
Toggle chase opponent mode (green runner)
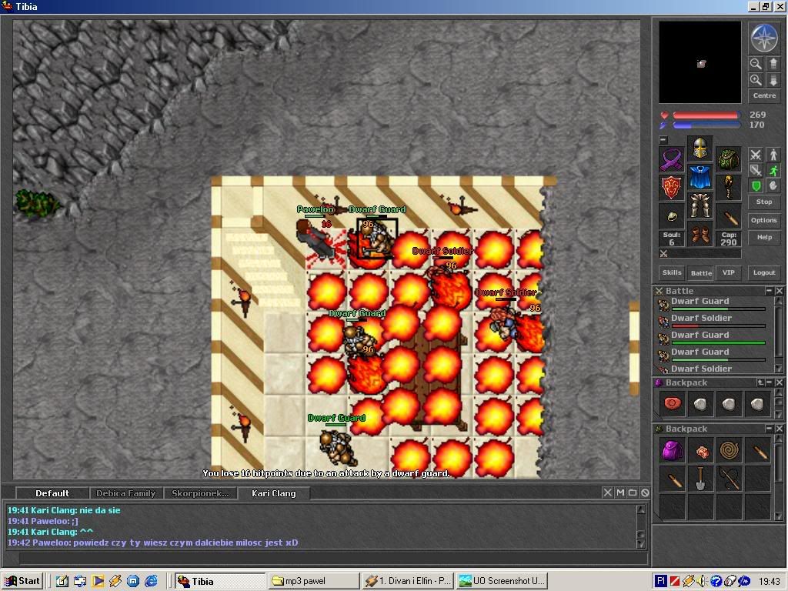[773, 170]
